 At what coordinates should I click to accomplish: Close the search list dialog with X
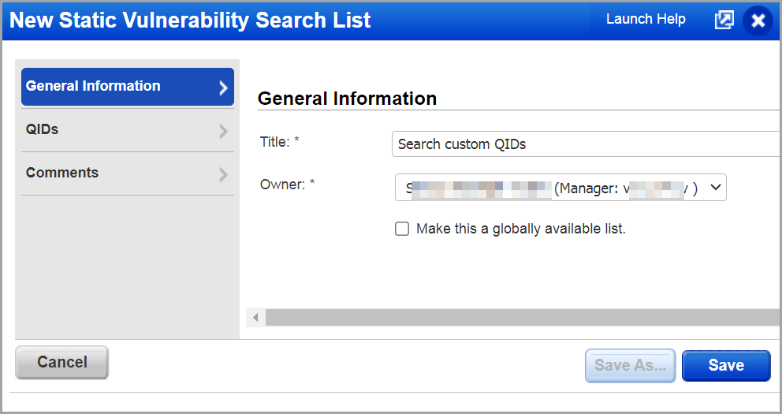coord(758,21)
